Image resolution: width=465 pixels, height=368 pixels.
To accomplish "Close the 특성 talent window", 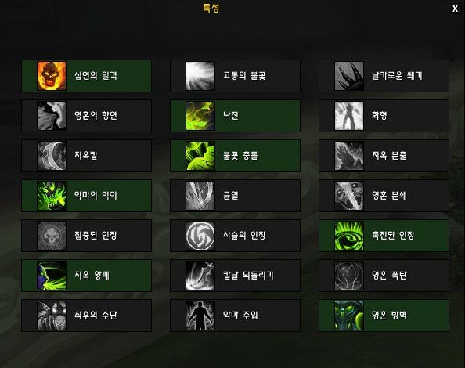I will pos(455,9).
